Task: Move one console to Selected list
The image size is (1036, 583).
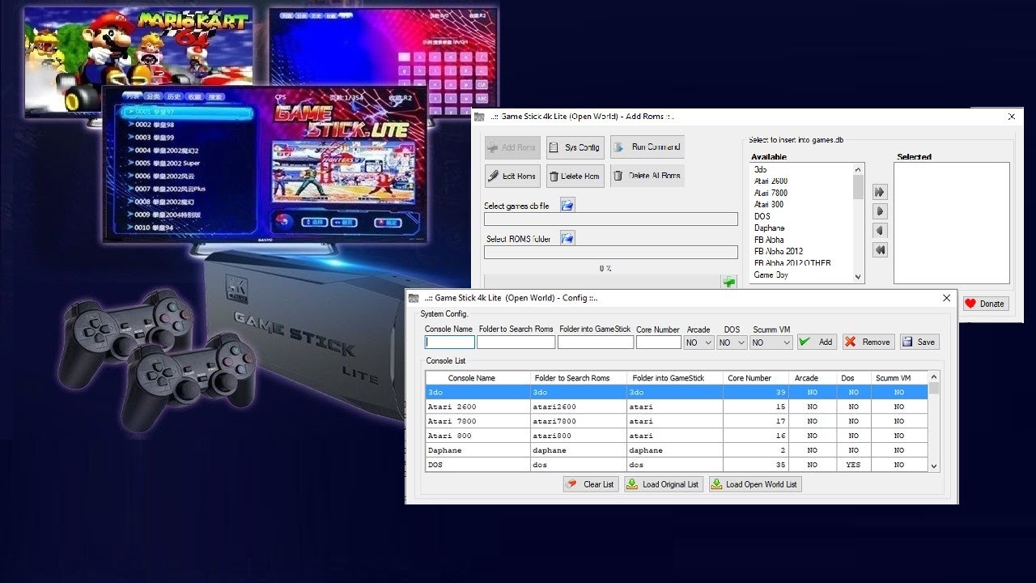Action: (x=880, y=211)
